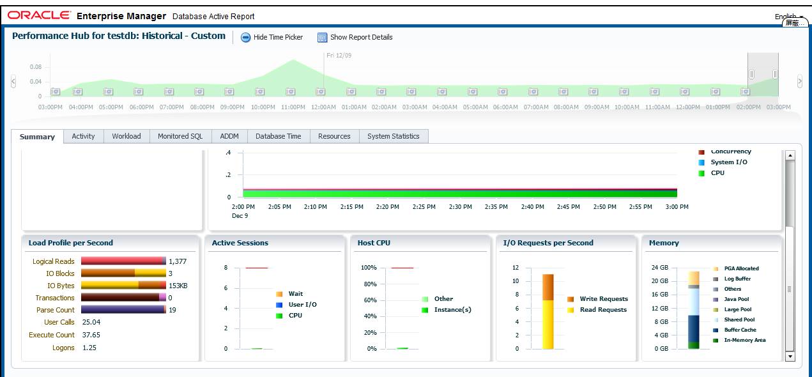The width and height of the screenshot is (812, 377).
Task: Select the ADDM tab
Action: 229,136
